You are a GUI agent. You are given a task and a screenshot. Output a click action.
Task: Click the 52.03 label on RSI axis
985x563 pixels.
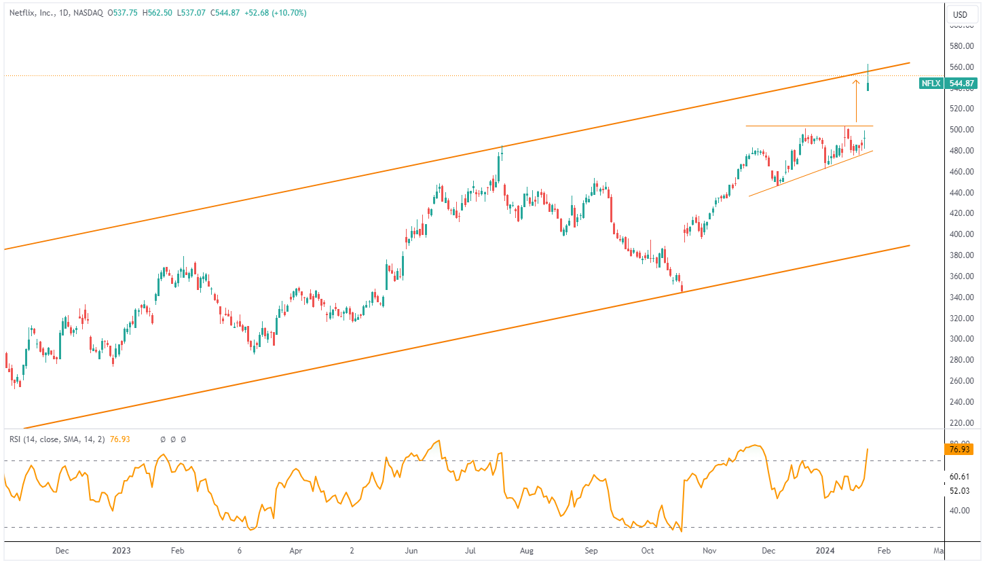[x=959, y=490]
